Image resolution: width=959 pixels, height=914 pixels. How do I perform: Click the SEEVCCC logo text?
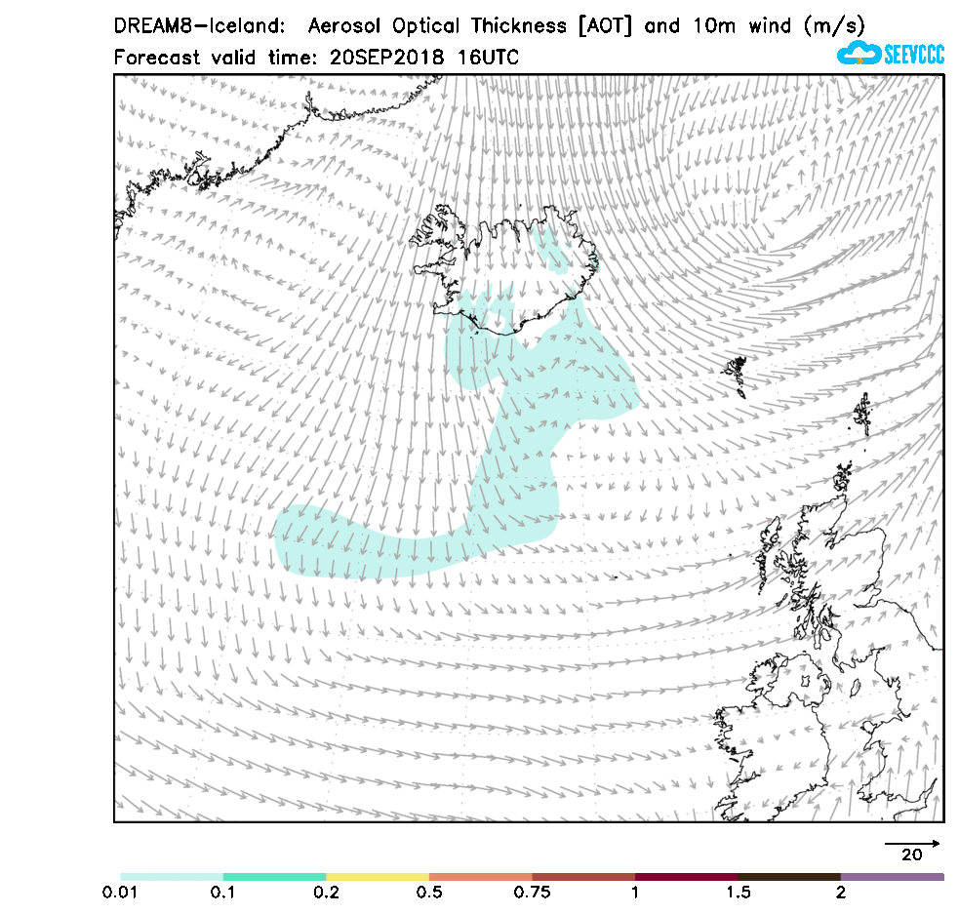click(914, 54)
